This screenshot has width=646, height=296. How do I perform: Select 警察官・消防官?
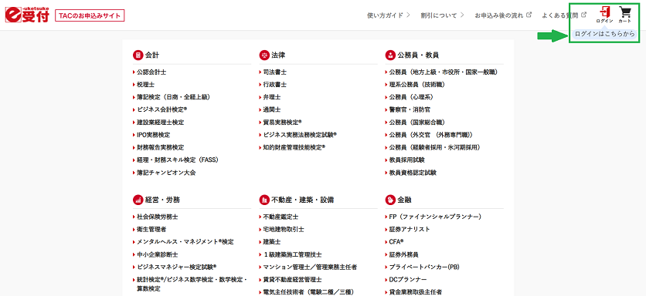(x=410, y=109)
